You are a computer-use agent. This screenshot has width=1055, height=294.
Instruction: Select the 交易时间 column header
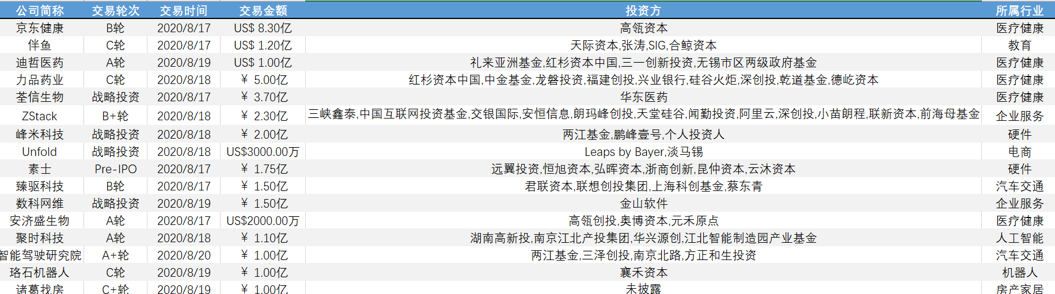[184, 10]
